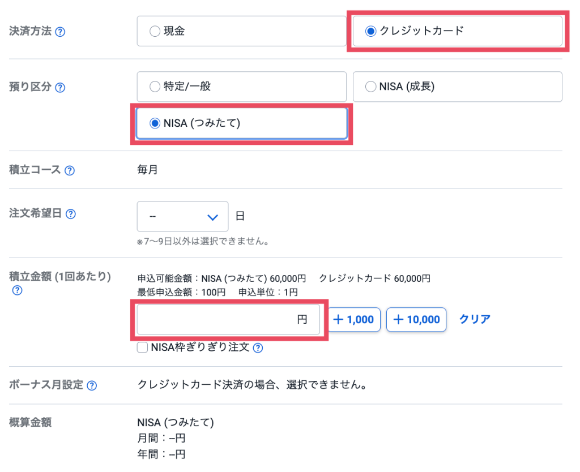580x472 pixels.
Task: Open help icon next to 積立コース
Action: 70,170
